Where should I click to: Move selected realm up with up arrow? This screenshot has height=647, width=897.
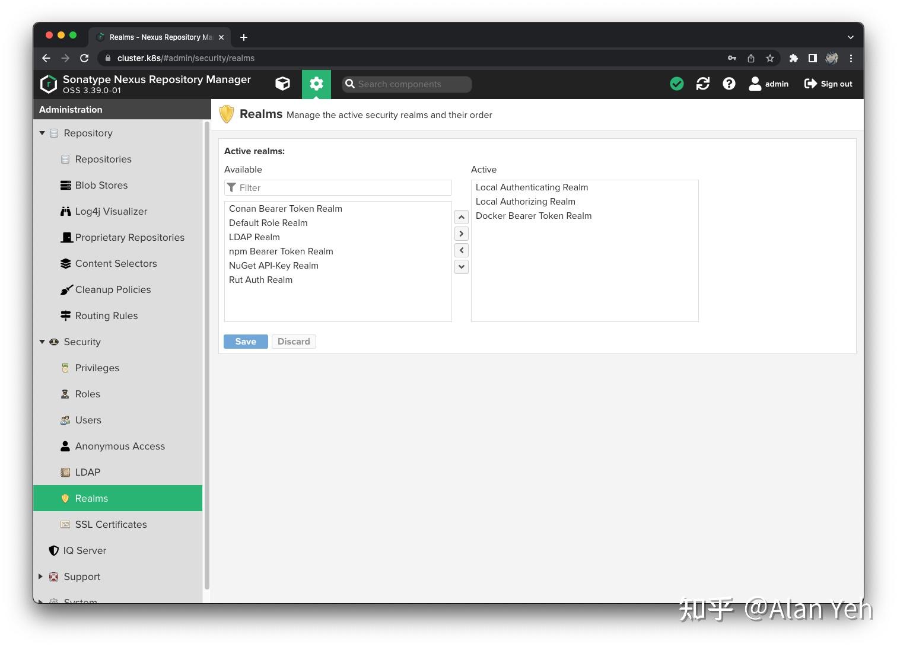462,217
